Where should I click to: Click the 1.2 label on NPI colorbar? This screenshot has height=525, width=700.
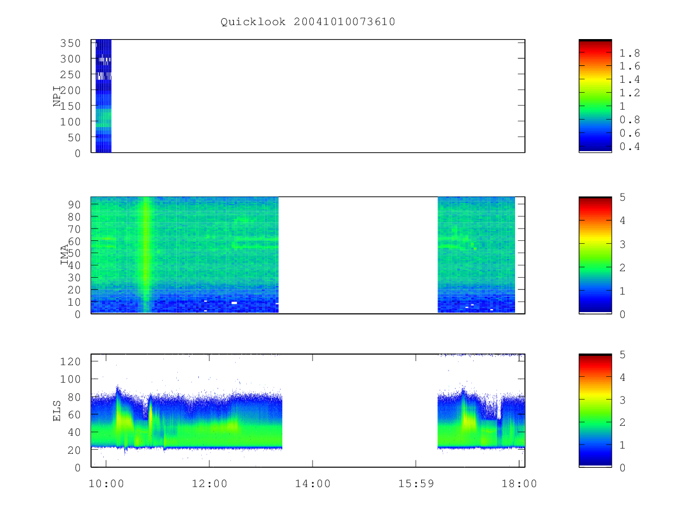click(x=629, y=93)
